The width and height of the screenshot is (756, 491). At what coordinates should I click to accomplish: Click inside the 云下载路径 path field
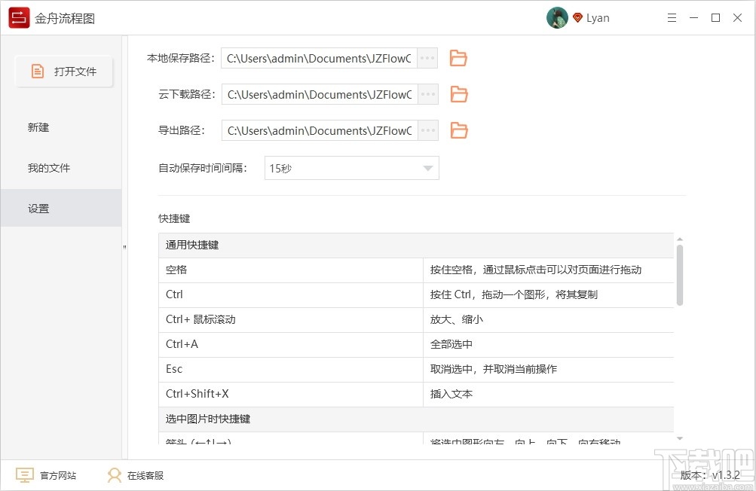(317, 94)
